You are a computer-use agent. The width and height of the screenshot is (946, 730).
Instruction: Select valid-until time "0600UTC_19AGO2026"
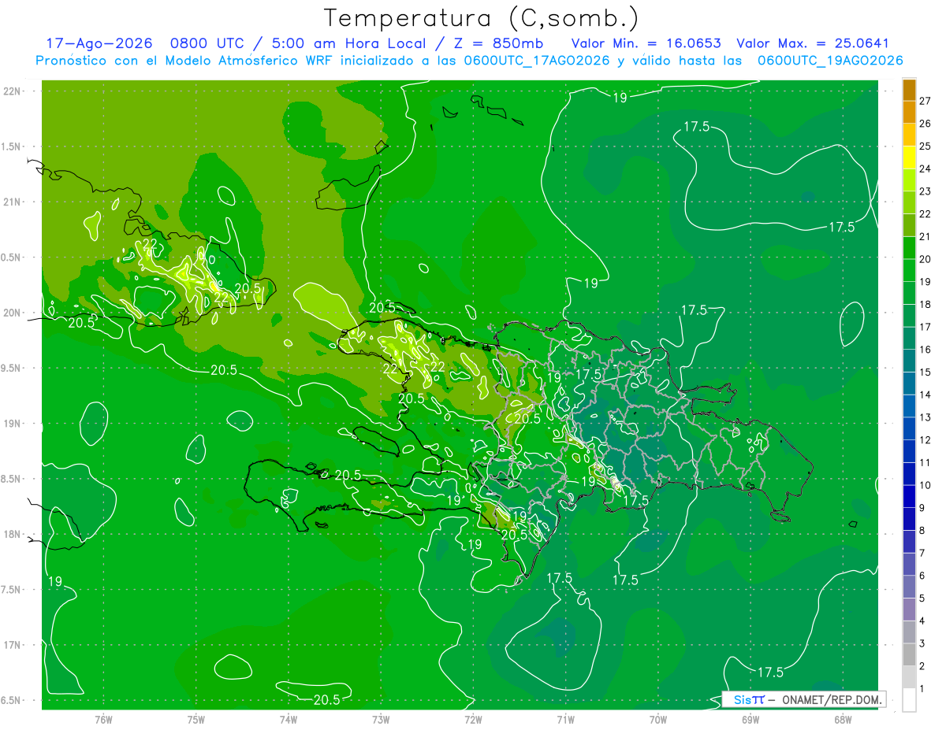(830, 61)
